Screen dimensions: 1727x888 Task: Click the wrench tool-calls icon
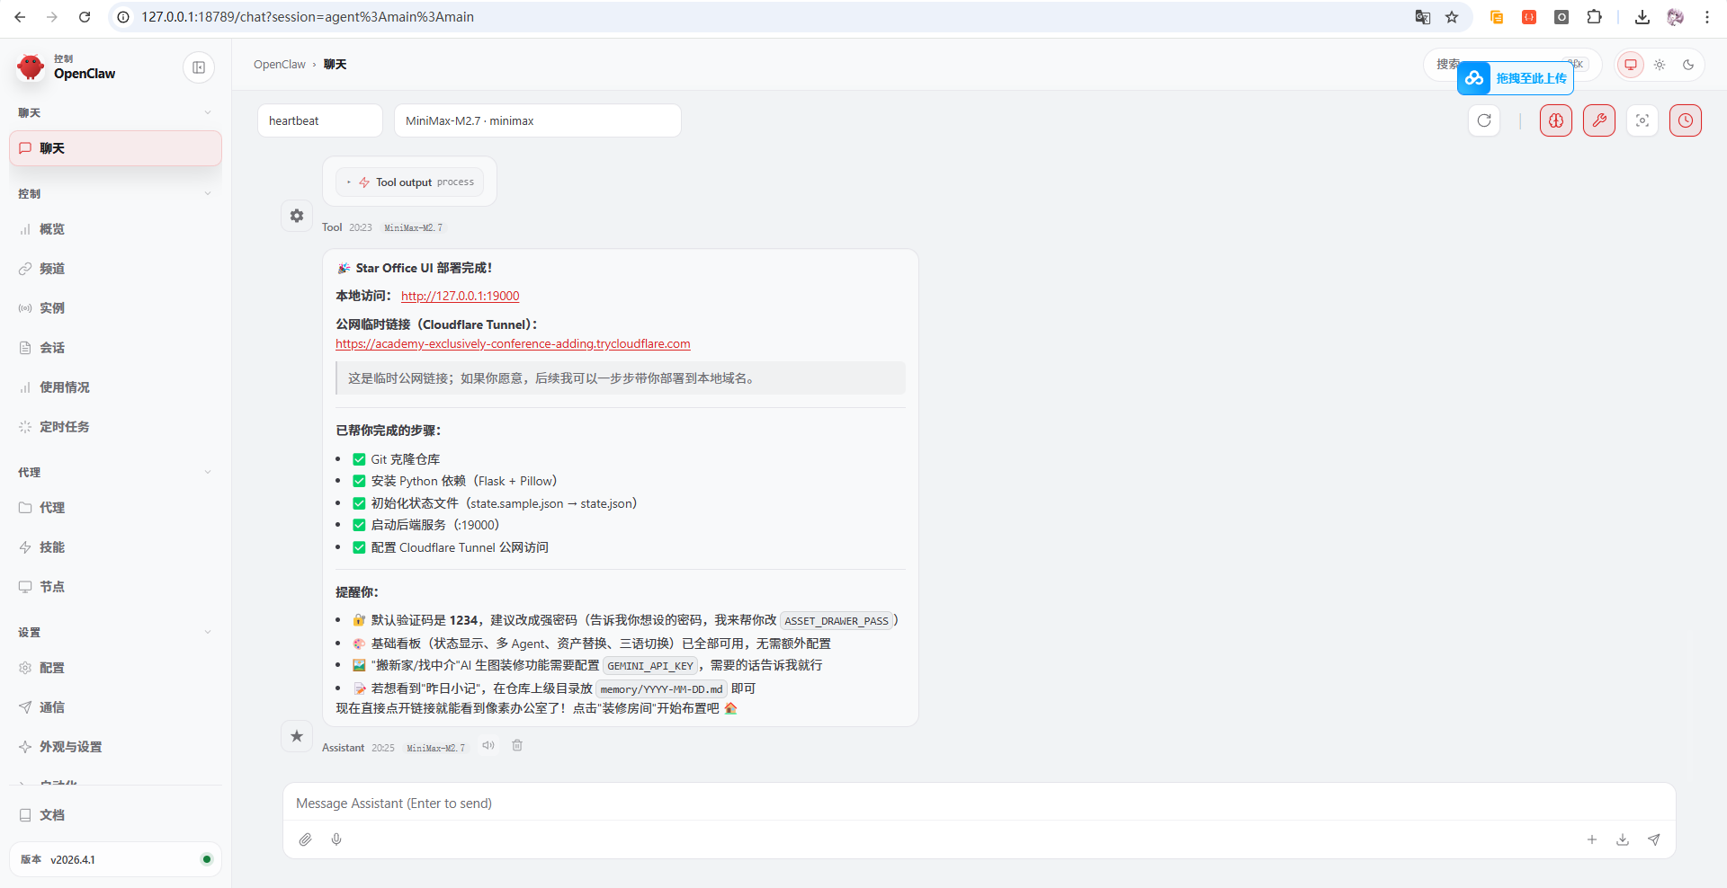coord(1598,120)
